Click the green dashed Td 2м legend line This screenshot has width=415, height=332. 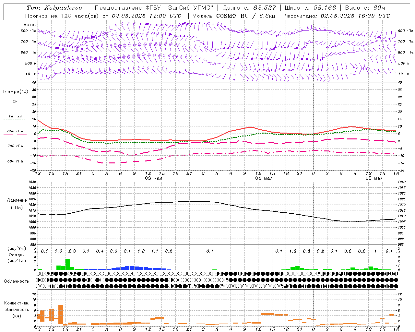pos(14,120)
